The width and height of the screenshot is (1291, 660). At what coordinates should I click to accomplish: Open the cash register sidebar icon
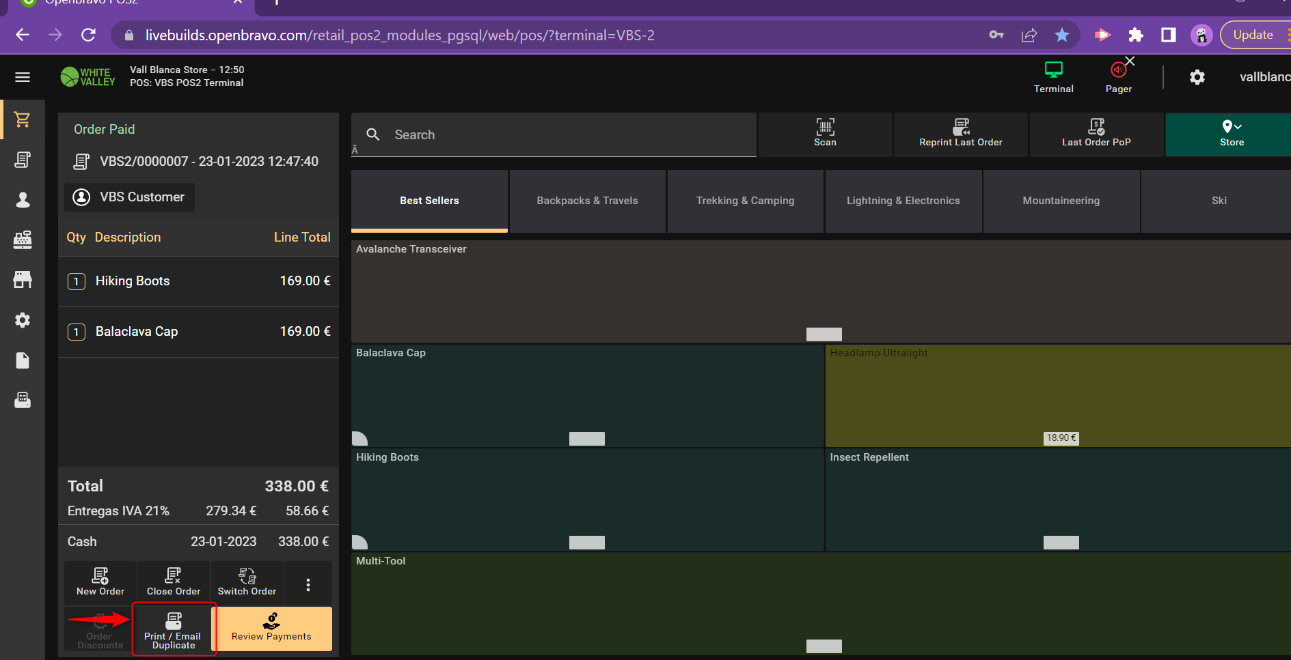23,240
